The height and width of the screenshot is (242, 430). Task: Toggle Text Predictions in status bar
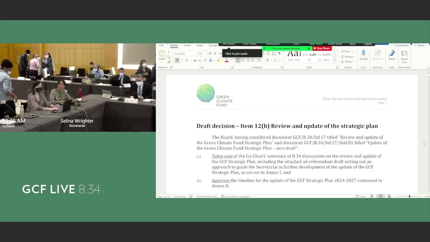click(207, 196)
